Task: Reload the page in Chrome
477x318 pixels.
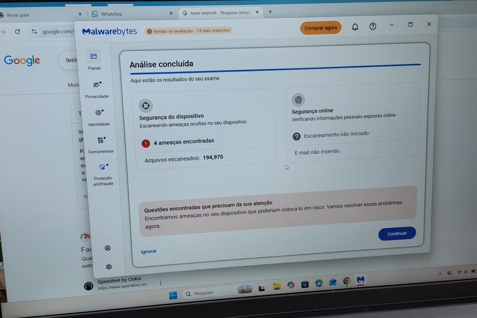Action: click(17, 31)
